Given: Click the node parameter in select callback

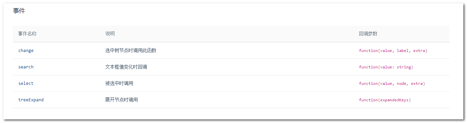Looking at the screenshot, I should click(402, 84).
